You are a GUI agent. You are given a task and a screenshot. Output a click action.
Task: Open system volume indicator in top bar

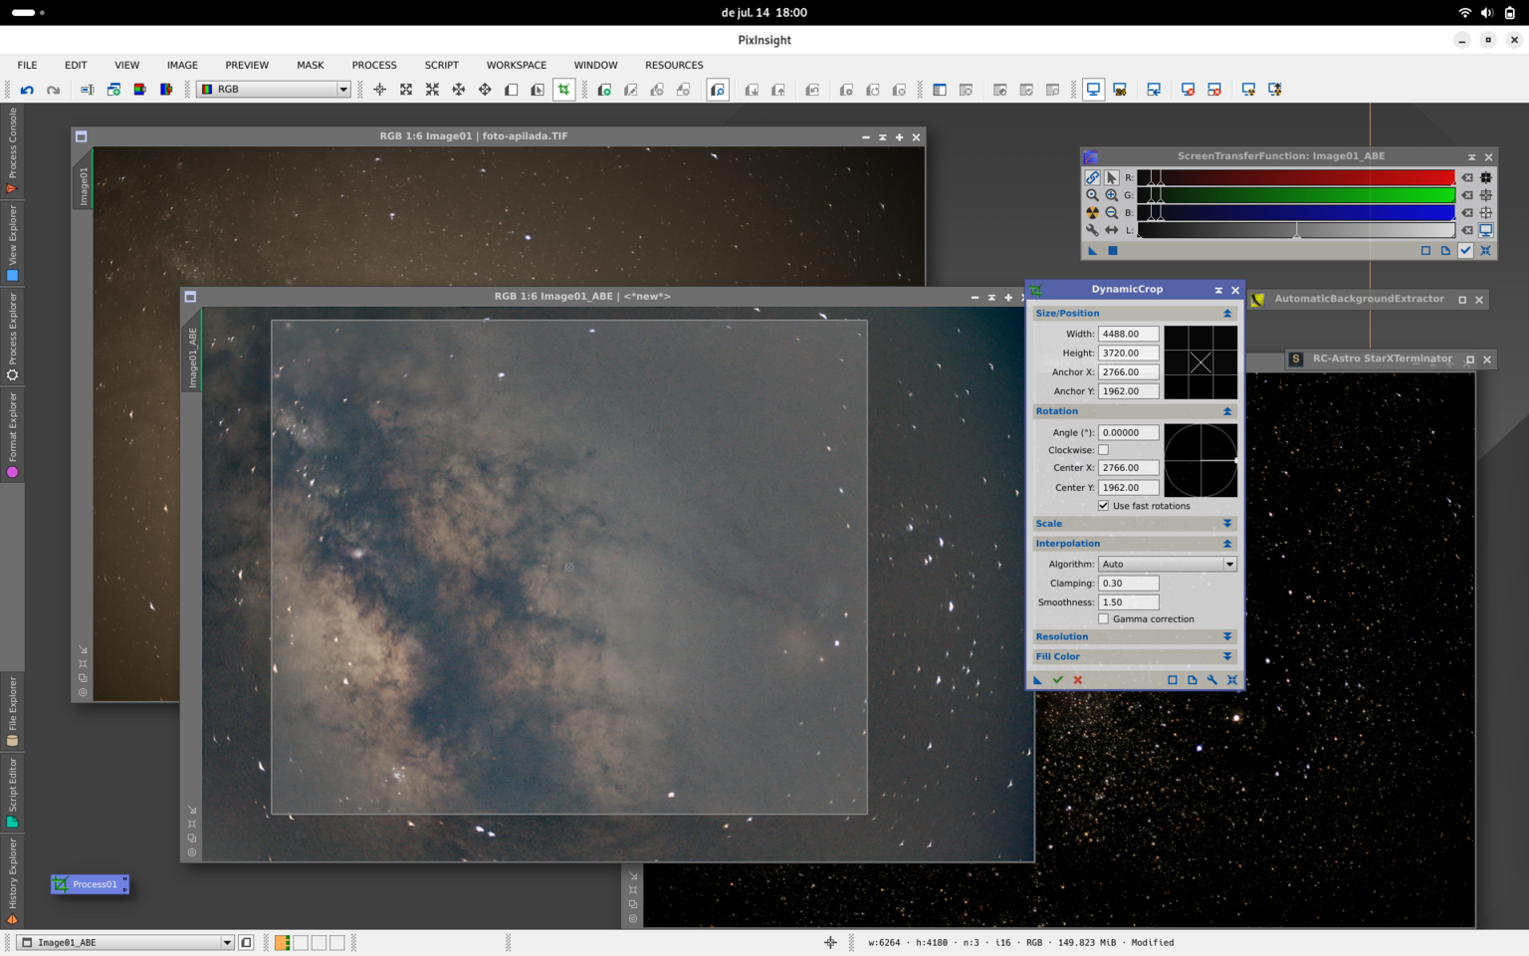[x=1486, y=13]
